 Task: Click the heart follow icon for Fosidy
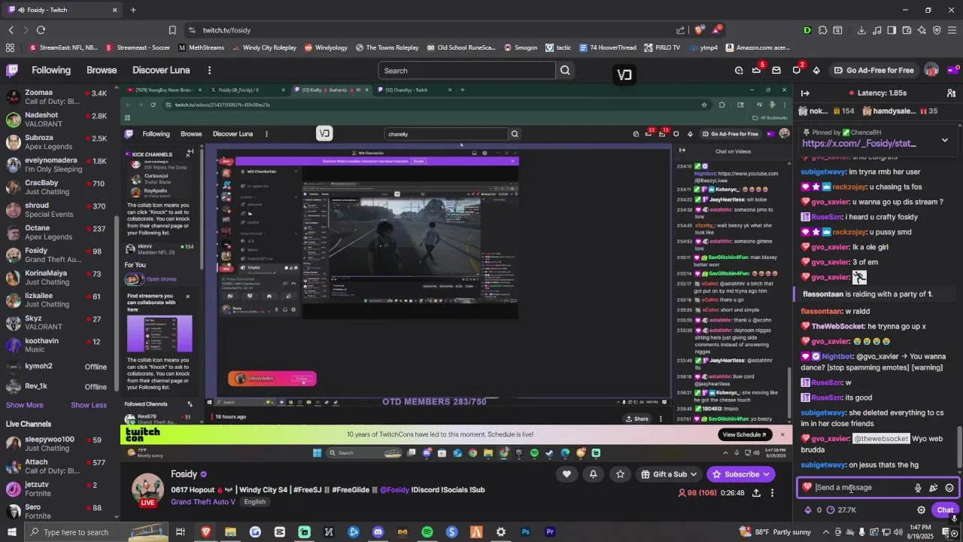(567, 474)
